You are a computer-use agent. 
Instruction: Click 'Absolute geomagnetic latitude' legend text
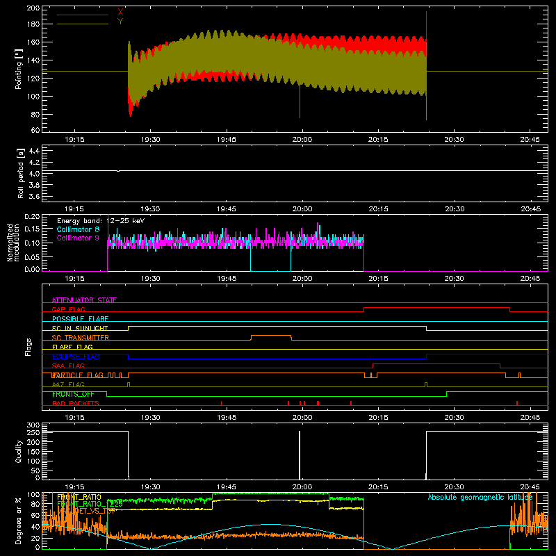(x=480, y=497)
